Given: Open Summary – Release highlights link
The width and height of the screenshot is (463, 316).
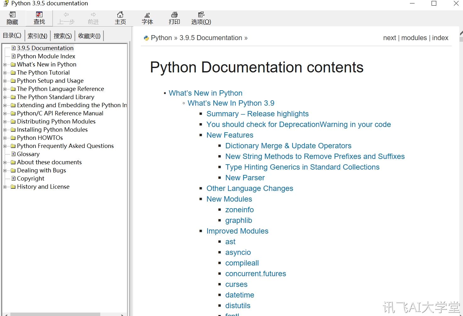Looking at the screenshot, I should [x=257, y=114].
